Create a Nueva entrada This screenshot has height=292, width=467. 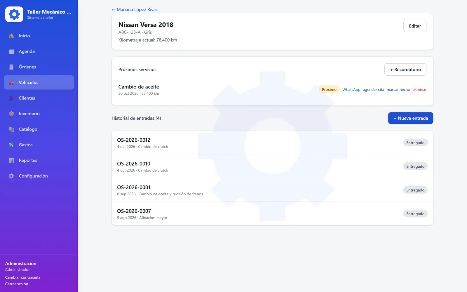coord(410,118)
